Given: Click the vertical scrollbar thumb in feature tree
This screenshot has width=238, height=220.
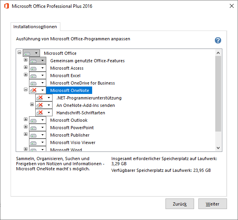Looking at the screenshot, I should 218,94.
